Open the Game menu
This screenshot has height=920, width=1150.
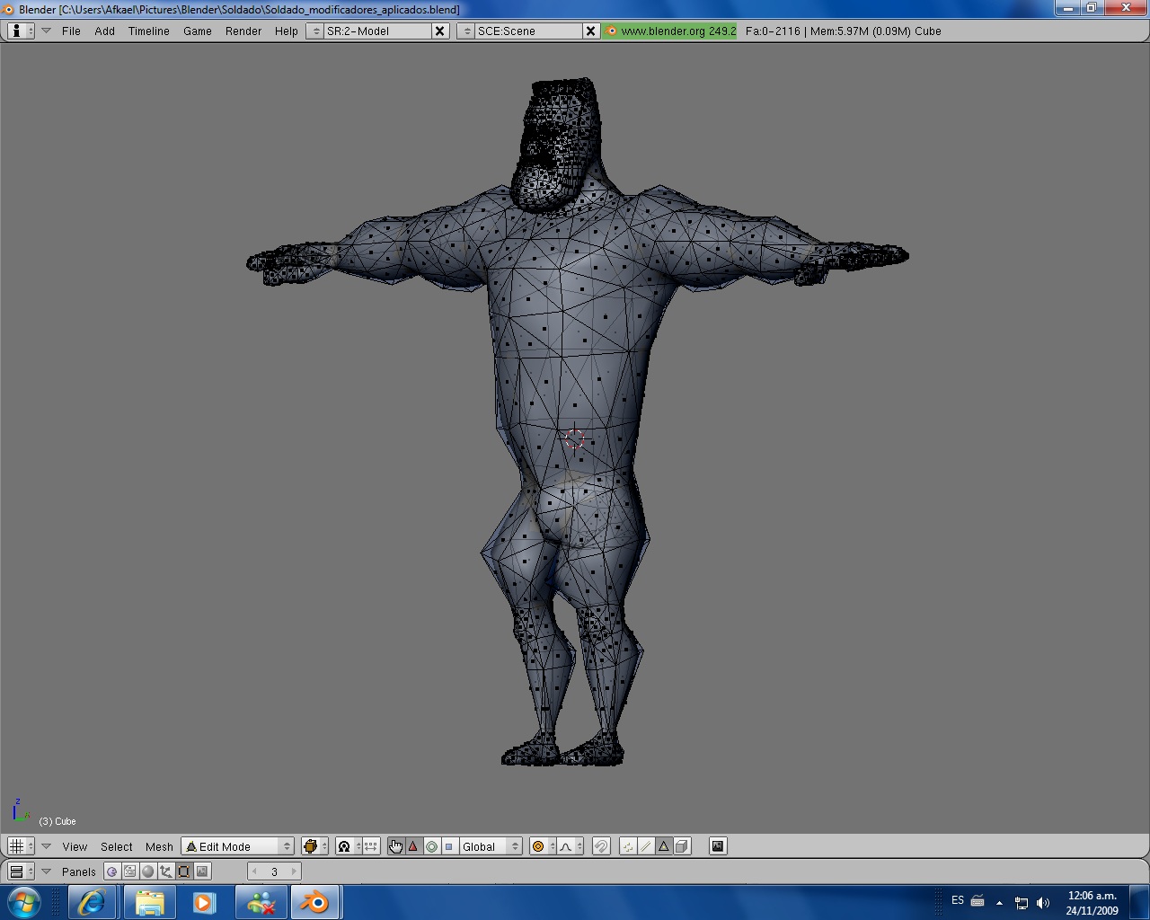(198, 31)
